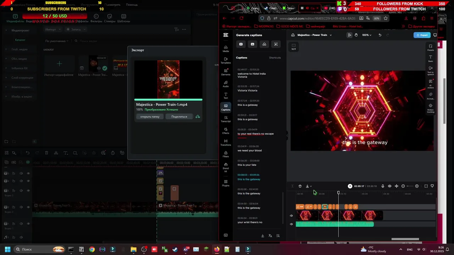Image resolution: width=454 pixels, height=255 pixels.
Task: Expand the Majestica – Power Train project dropdown
Action: tap(331, 35)
